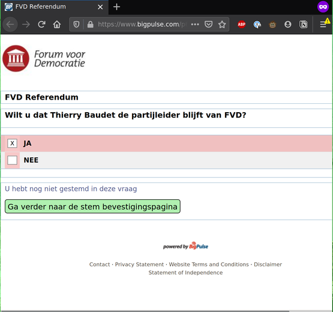The image size is (333, 312).
Task: Check the NEE vote checkbox
Action: click(12, 160)
